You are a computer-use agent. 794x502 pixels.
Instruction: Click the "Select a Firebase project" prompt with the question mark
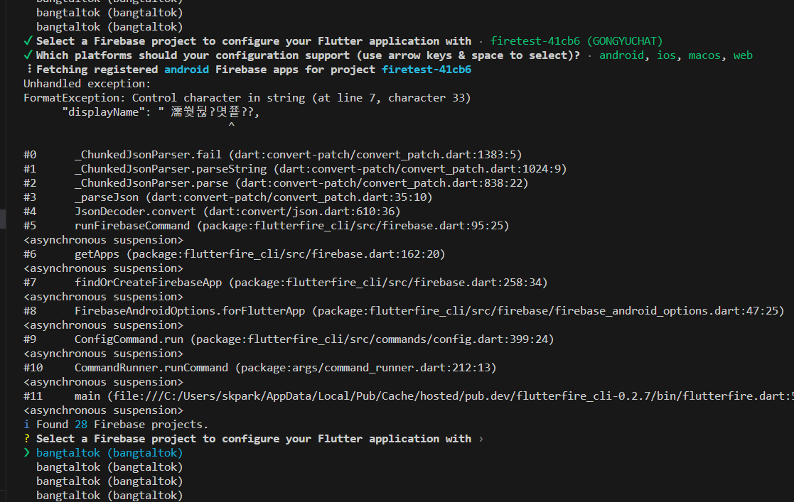[254, 439]
